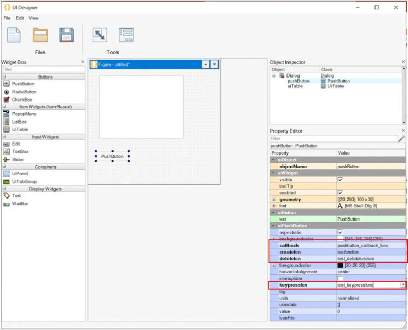Screen dimensions: 408x330
Task: Click the PushButton on the figure canvas
Action: (112, 156)
